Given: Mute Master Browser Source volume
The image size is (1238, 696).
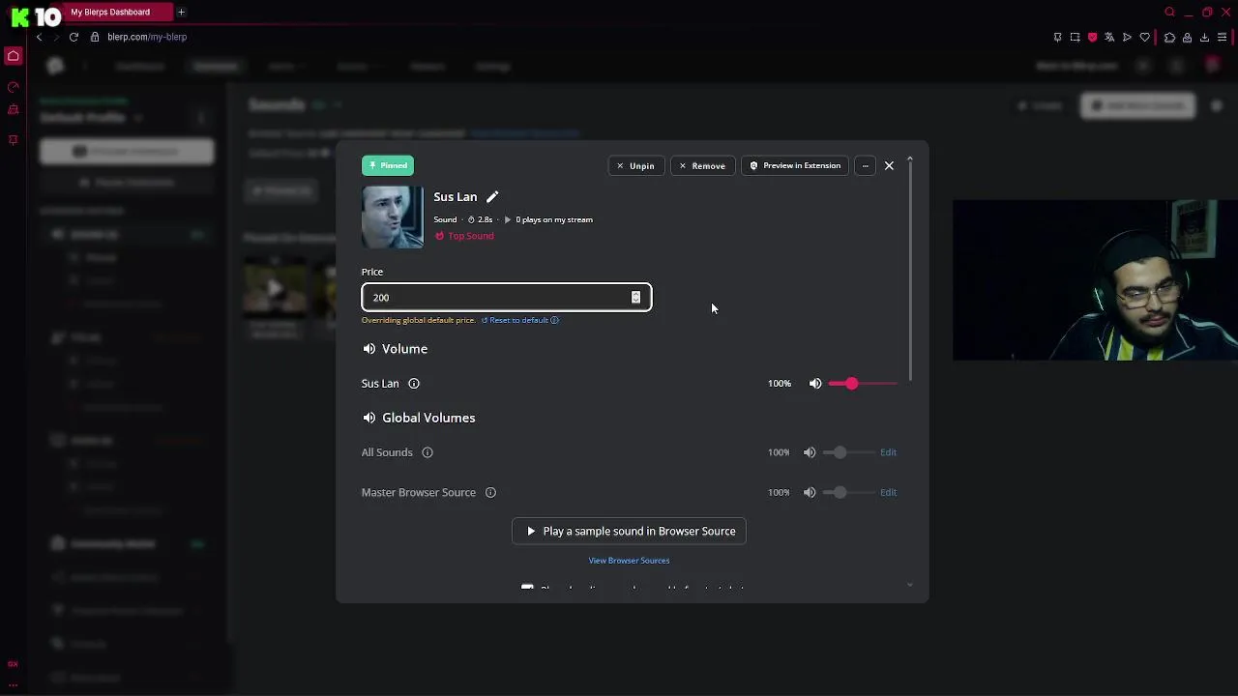Looking at the screenshot, I should tap(810, 493).
